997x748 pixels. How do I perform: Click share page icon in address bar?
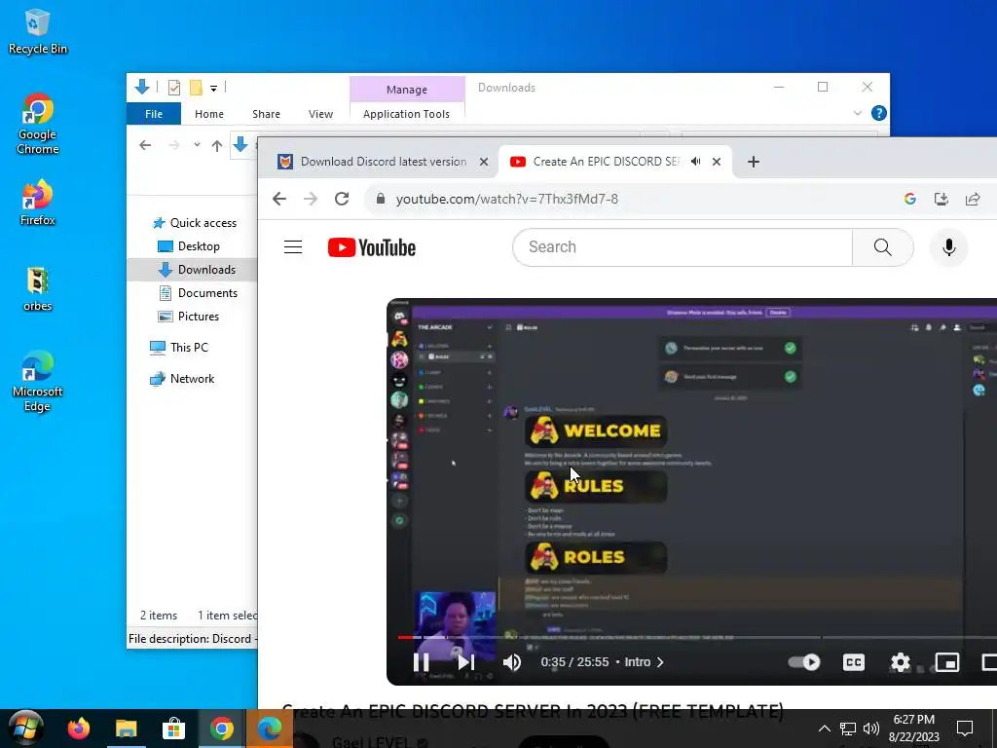click(x=973, y=199)
